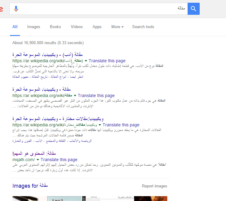Screen dimensions: 226x201
Task: Expand arrow next to second Wikipedia URL
Action: [75, 96]
